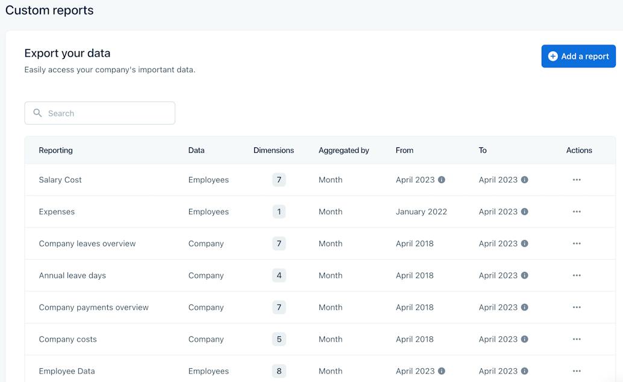Focus the Search input field

100,113
